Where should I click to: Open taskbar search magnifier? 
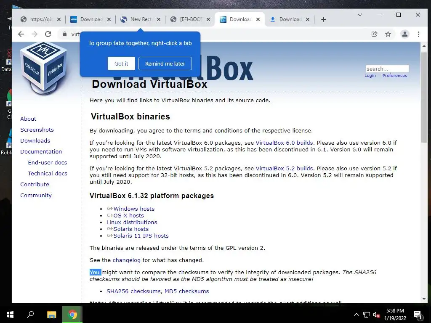click(x=30, y=315)
